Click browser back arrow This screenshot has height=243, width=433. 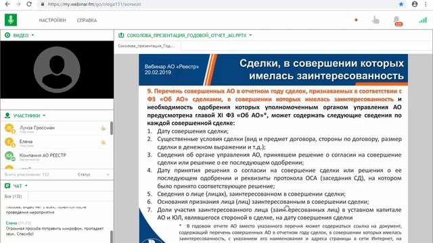pos(7,4)
